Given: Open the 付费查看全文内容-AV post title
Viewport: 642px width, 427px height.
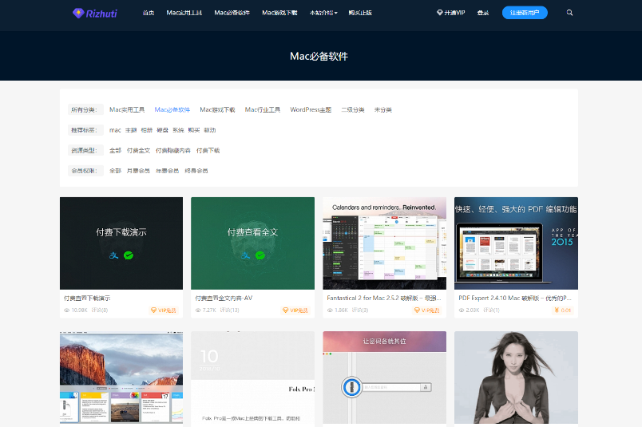Looking at the screenshot, I should (x=224, y=298).
